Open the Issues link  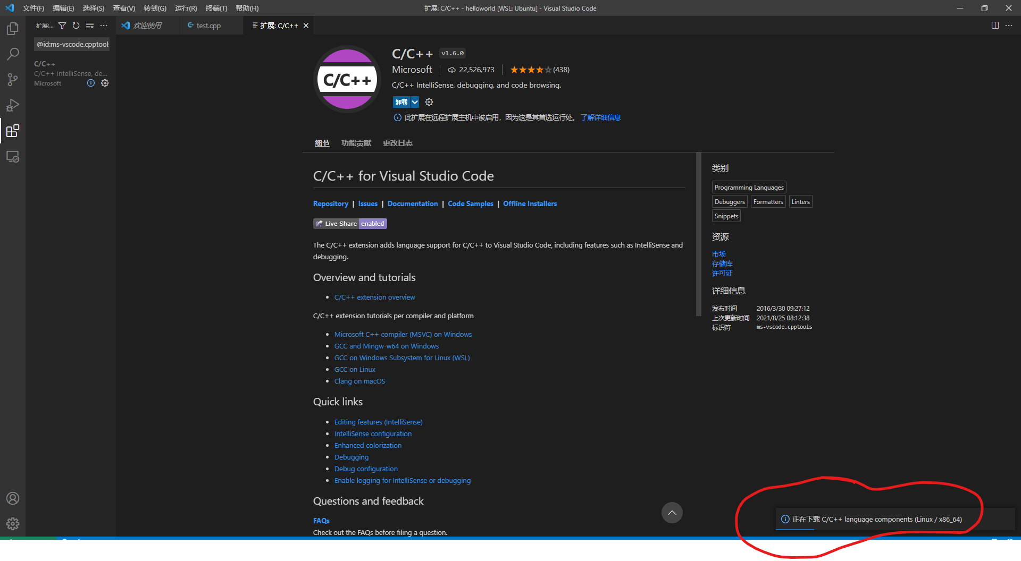(x=368, y=203)
